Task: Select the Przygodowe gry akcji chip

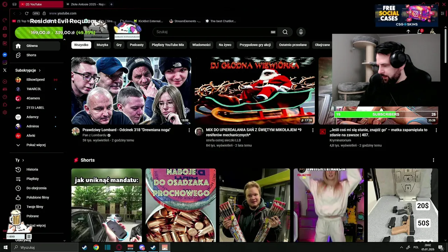Action: click(x=255, y=45)
